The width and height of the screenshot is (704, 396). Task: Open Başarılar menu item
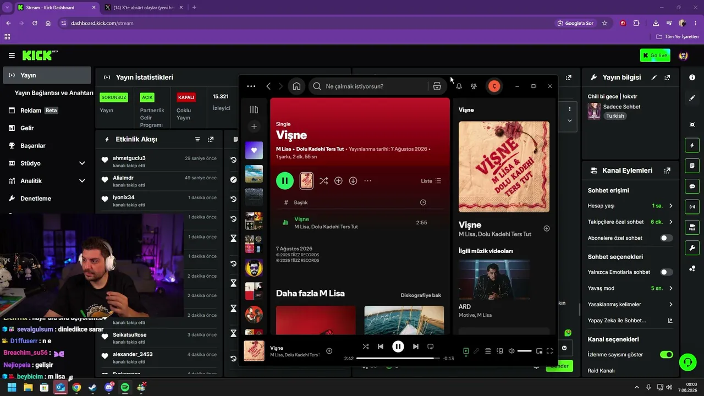click(47, 146)
